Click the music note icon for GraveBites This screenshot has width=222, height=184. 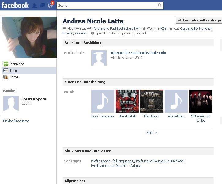[x=176, y=101]
